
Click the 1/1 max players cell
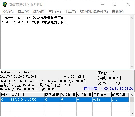[120, 100]
